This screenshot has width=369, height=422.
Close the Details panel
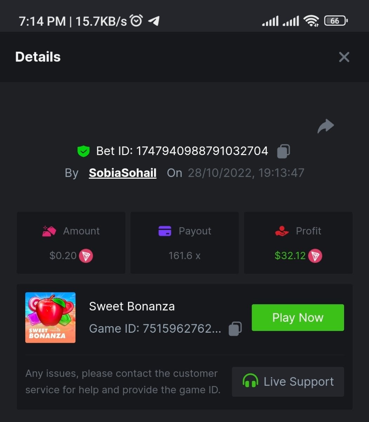(344, 57)
